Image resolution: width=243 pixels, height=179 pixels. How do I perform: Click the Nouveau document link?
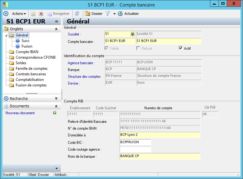click(x=20, y=113)
